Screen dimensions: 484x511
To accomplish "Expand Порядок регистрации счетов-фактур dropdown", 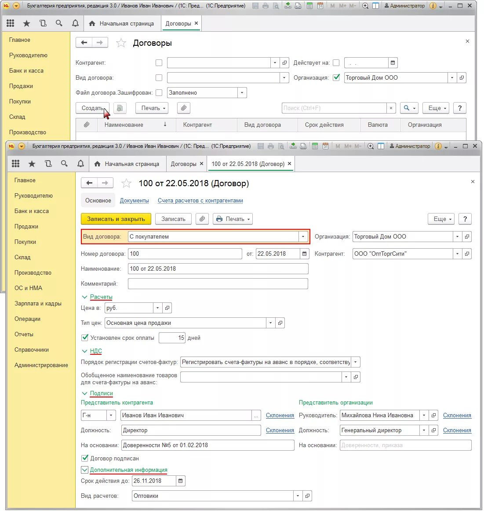I will [356, 362].
